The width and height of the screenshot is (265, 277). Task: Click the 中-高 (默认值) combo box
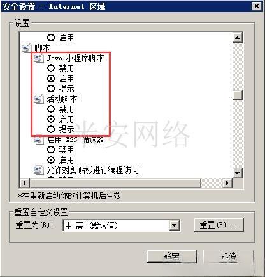pyautogui.click(x=121, y=225)
